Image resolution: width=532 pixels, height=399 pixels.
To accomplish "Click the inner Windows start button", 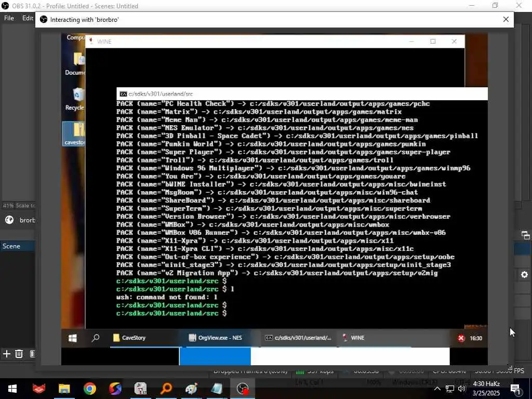I will pos(73,338).
